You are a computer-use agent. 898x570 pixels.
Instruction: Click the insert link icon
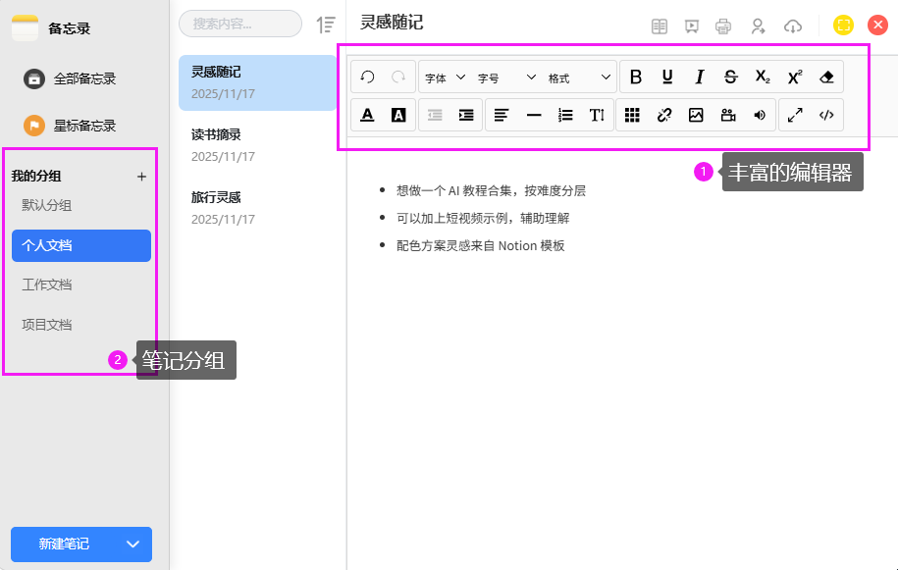click(664, 115)
